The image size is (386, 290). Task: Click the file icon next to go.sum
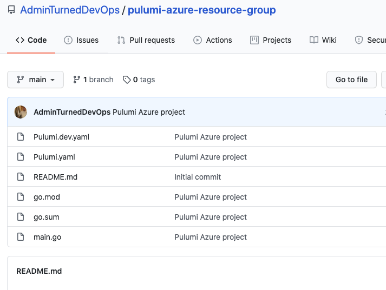point(21,217)
